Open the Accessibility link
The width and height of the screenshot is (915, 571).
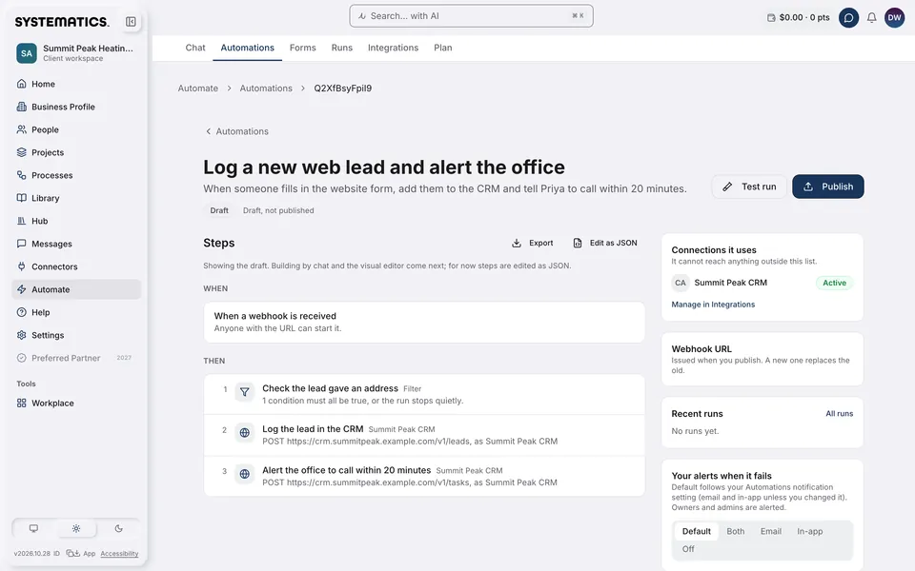click(119, 554)
